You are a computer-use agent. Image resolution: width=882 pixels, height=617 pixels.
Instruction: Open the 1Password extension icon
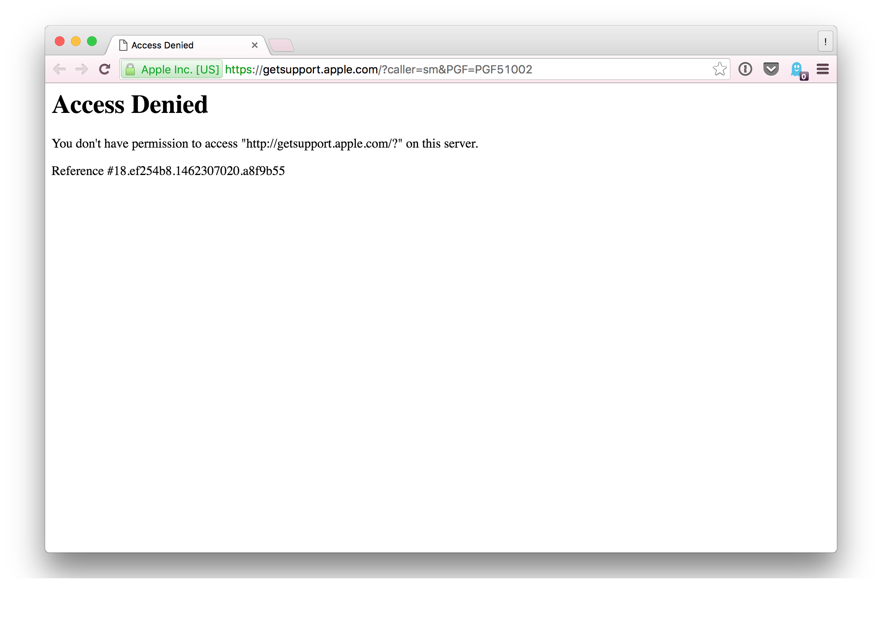click(x=745, y=69)
